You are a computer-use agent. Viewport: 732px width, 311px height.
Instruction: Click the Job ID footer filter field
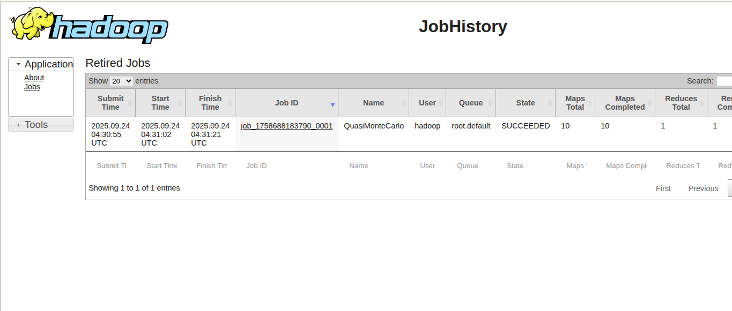click(x=286, y=166)
